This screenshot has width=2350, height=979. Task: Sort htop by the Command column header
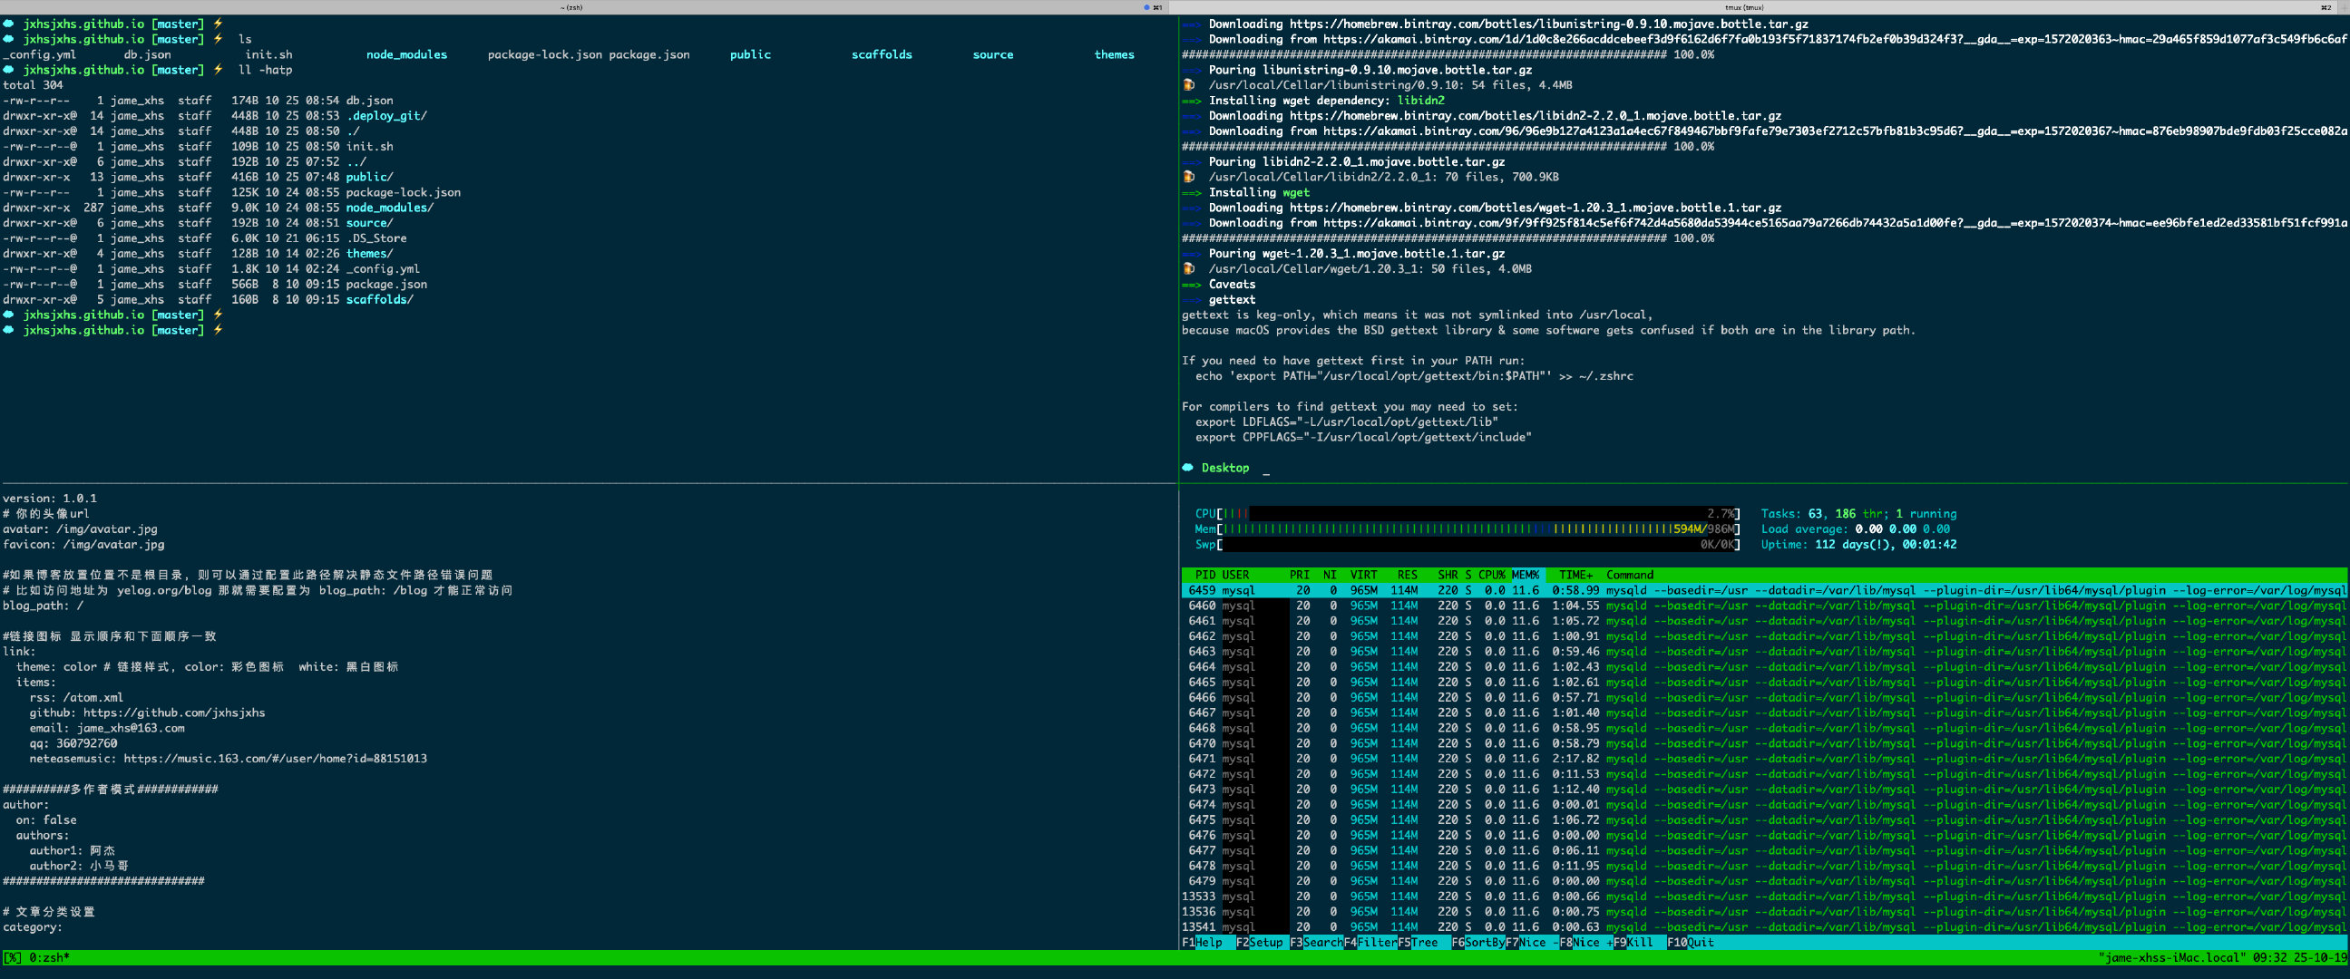click(1629, 576)
